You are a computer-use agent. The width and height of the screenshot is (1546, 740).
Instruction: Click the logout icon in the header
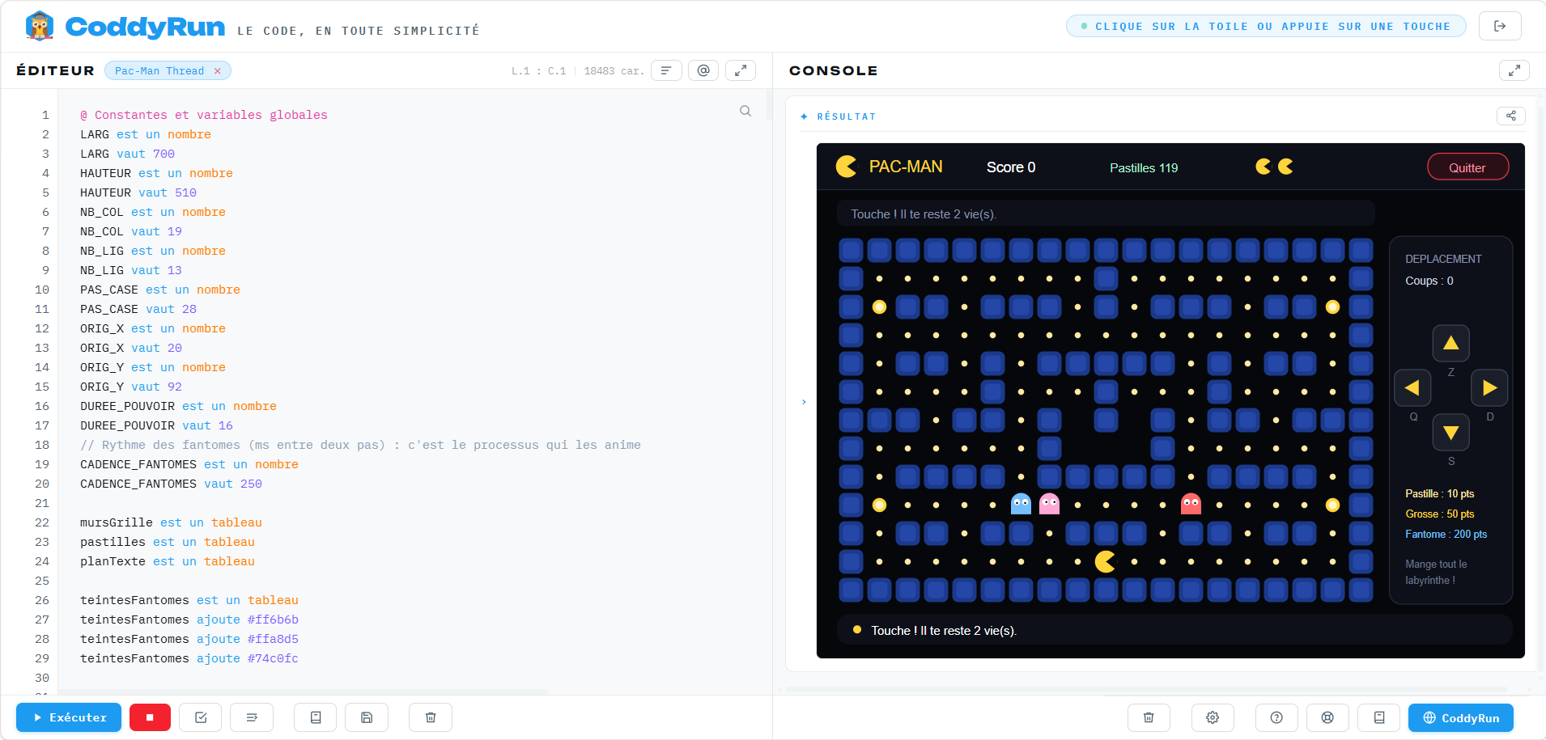pos(1500,26)
